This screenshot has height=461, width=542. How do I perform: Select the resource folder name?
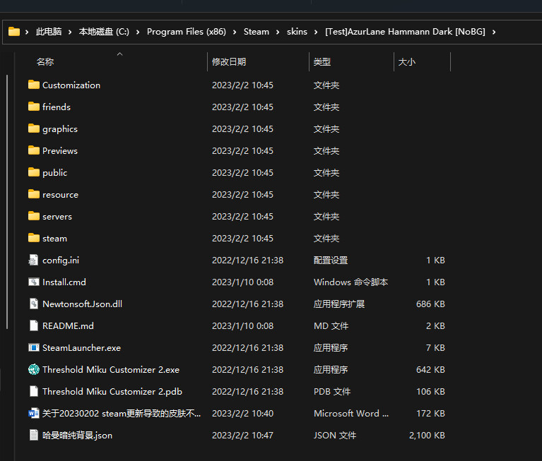pos(60,195)
